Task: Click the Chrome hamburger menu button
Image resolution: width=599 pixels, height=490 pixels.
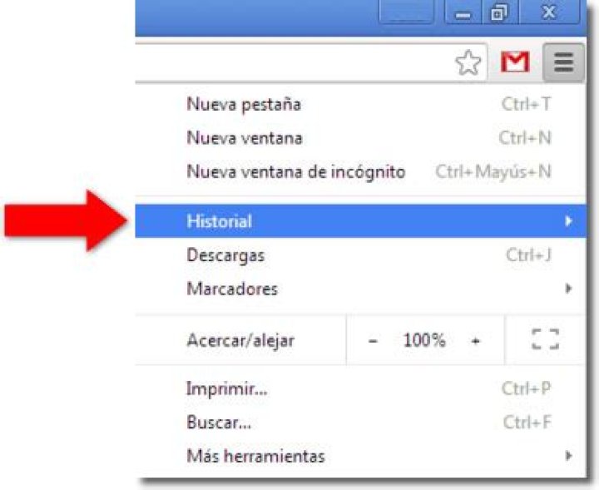Action: [x=563, y=62]
